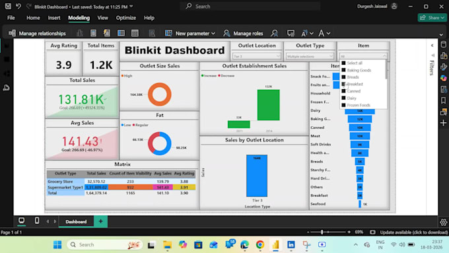
Task: Click the Quick measure icon in ribbon
Action: [107, 33]
